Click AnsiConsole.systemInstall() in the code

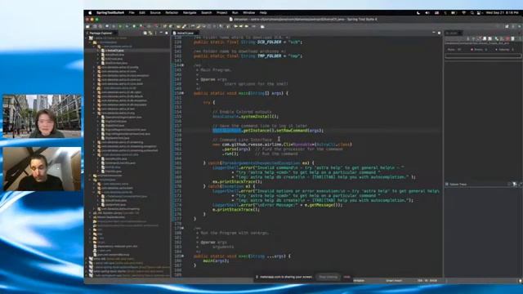[x=245, y=116]
